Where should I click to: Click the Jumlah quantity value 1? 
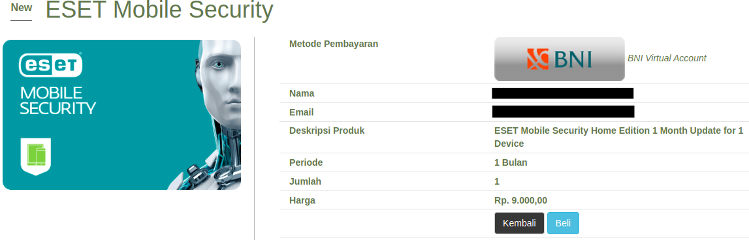pos(497,181)
